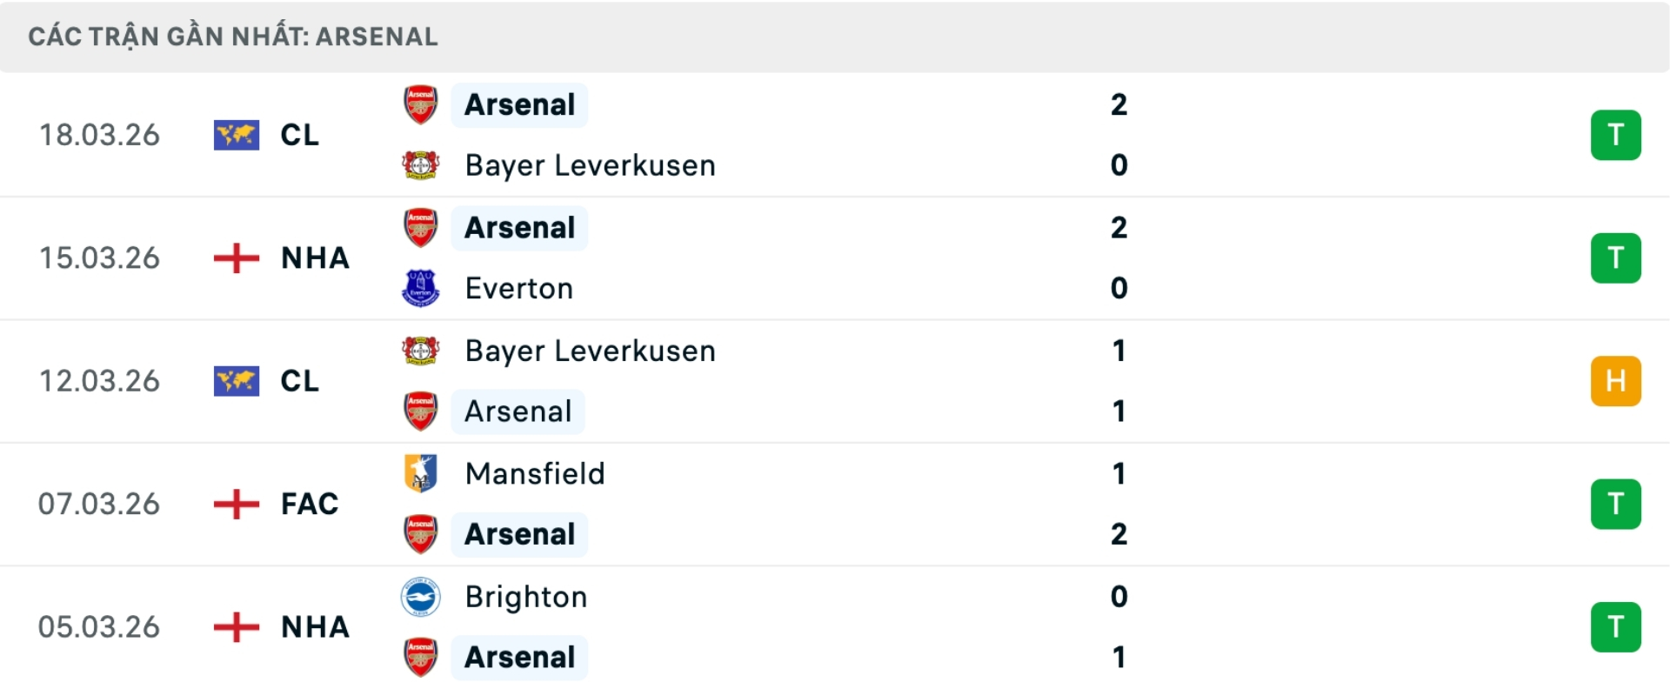Viewport: 1670px width, 689px height.
Task: Open the Everton team link
Action: (519, 288)
